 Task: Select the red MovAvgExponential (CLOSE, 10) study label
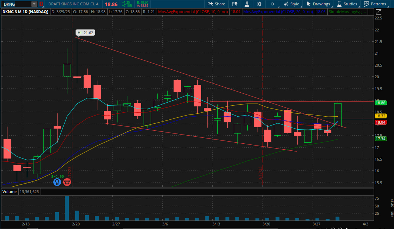pos(193,12)
